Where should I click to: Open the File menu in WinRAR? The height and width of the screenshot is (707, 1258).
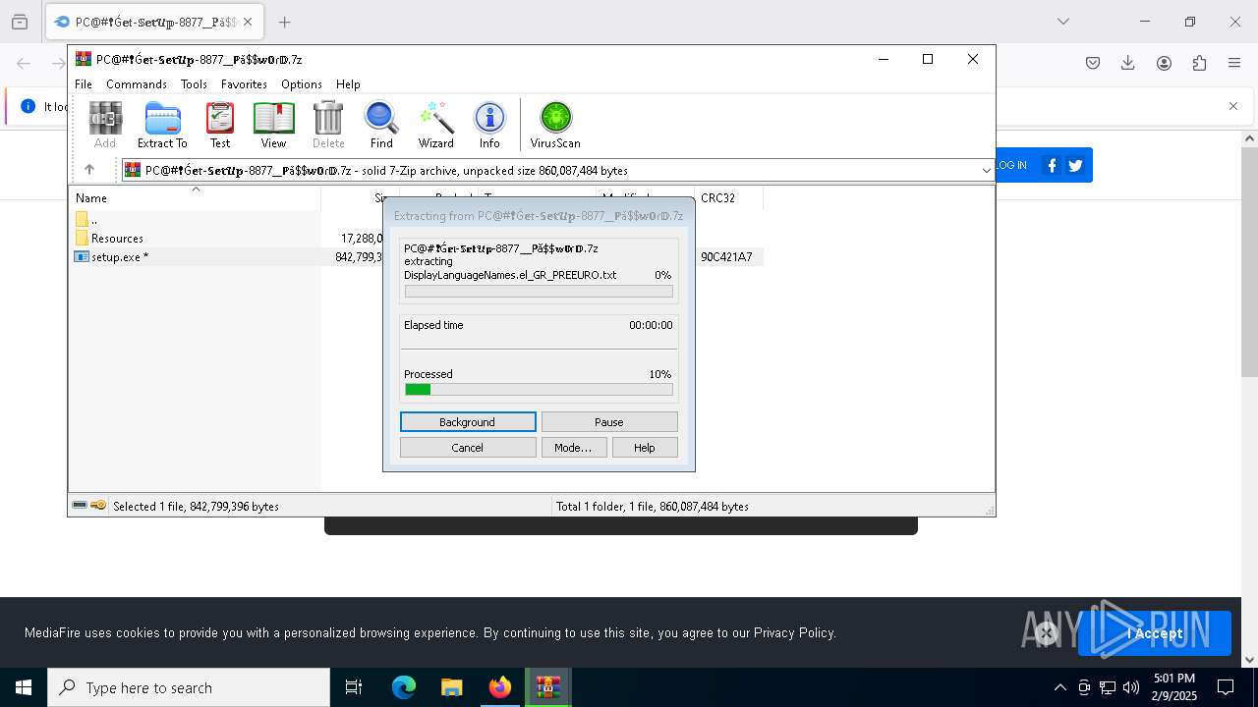pyautogui.click(x=84, y=84)
